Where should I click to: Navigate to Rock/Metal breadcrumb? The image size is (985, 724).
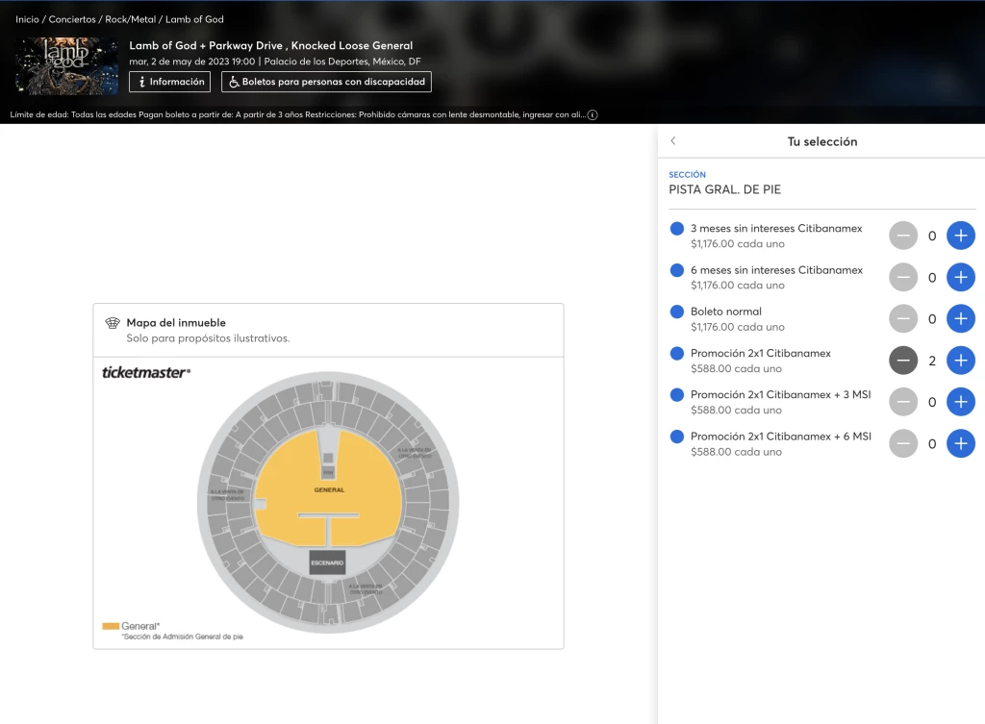[130, 19]
